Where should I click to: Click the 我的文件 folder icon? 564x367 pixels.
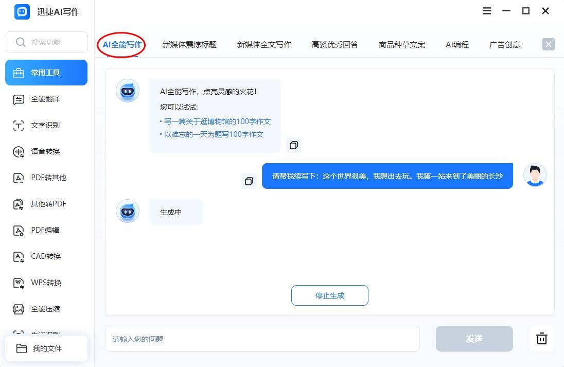click(x=22, y=348)
